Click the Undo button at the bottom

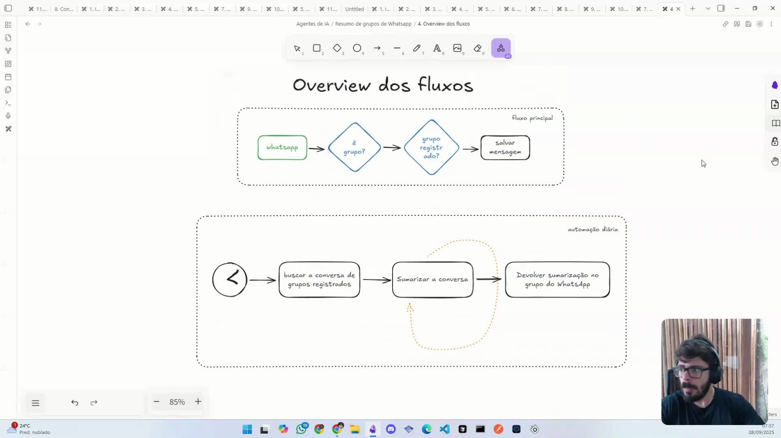75,402
